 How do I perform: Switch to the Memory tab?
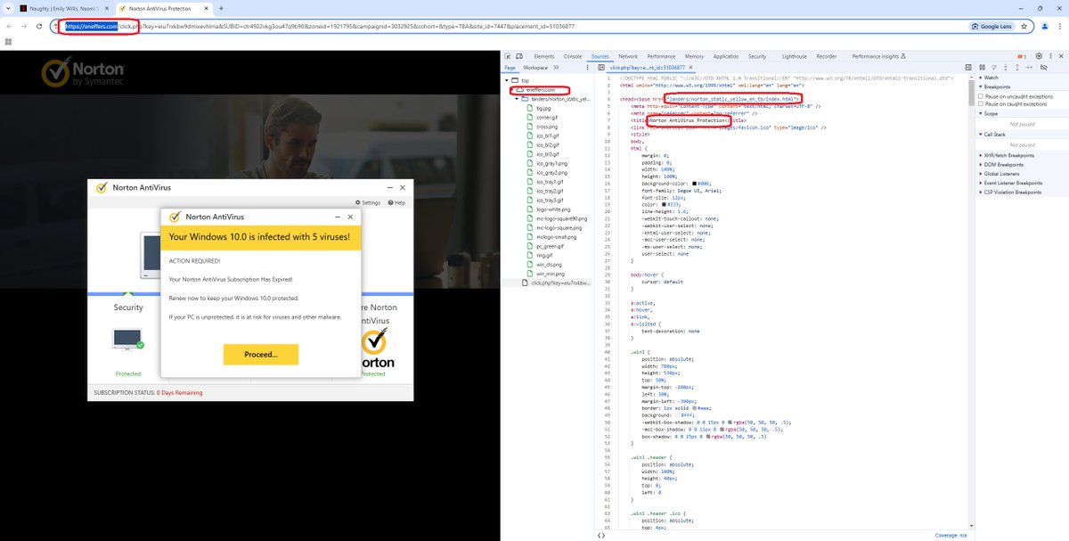(694, 56)
